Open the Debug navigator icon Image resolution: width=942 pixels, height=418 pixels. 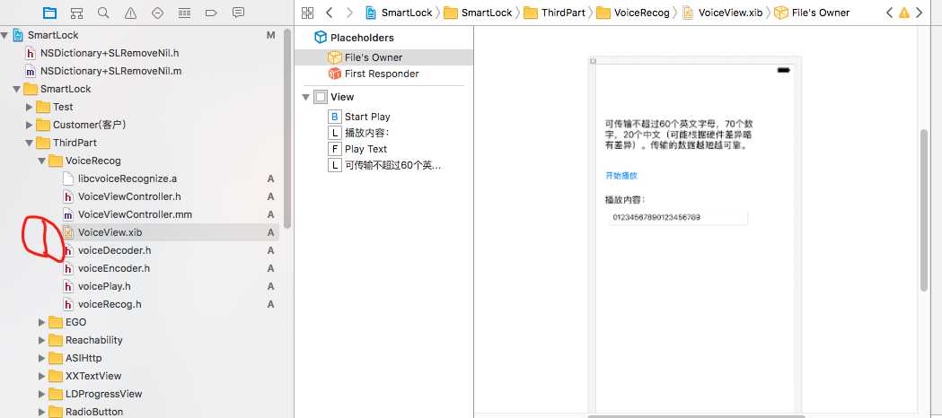click(x=184, y=13)
